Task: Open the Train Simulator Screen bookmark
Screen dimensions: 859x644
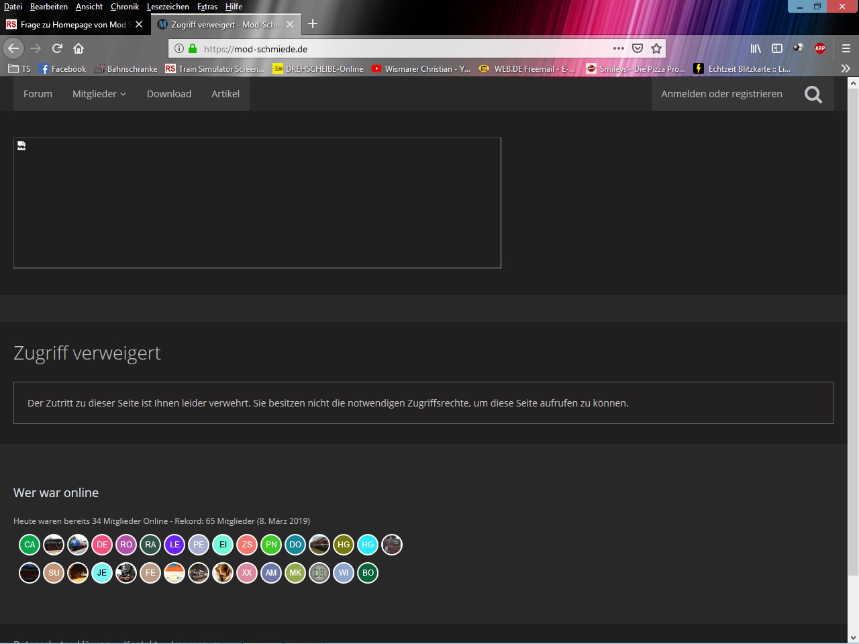Action: (x=215, y=68)
